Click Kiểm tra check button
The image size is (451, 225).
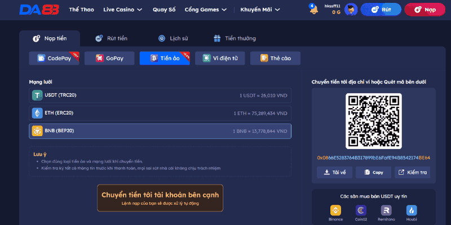412,173
